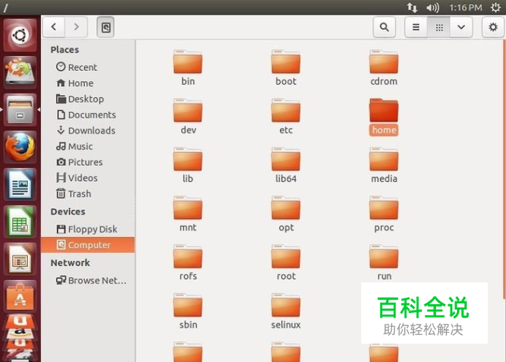
Task: Select the lib folder
Action: pos(188,165)
